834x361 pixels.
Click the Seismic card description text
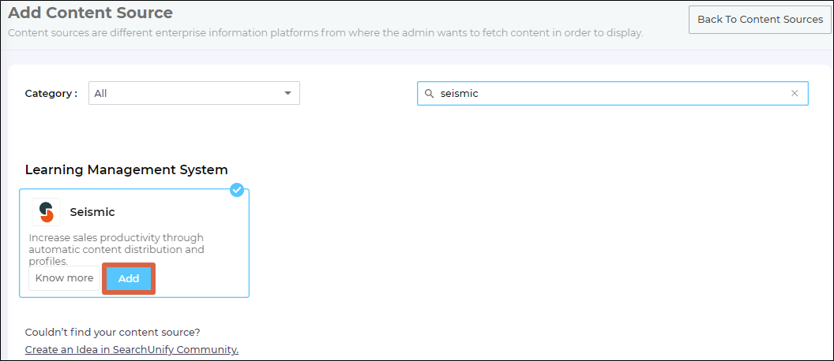point(116,249)
